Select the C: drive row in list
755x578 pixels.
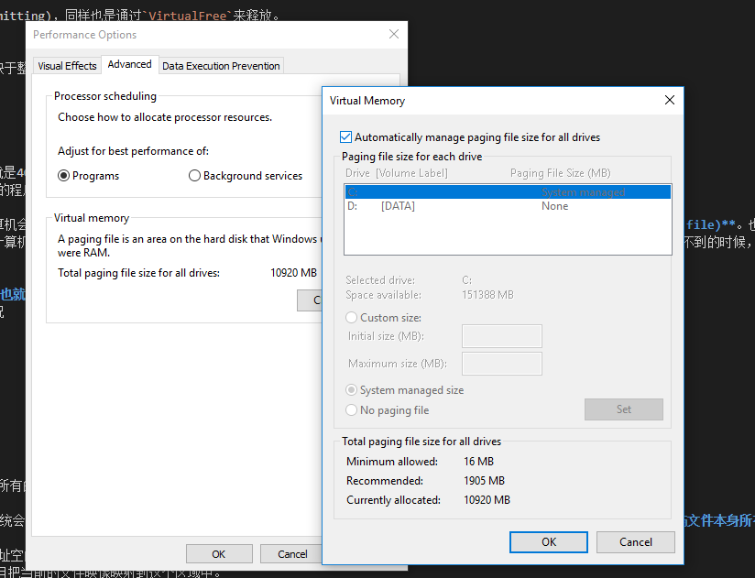508,192
